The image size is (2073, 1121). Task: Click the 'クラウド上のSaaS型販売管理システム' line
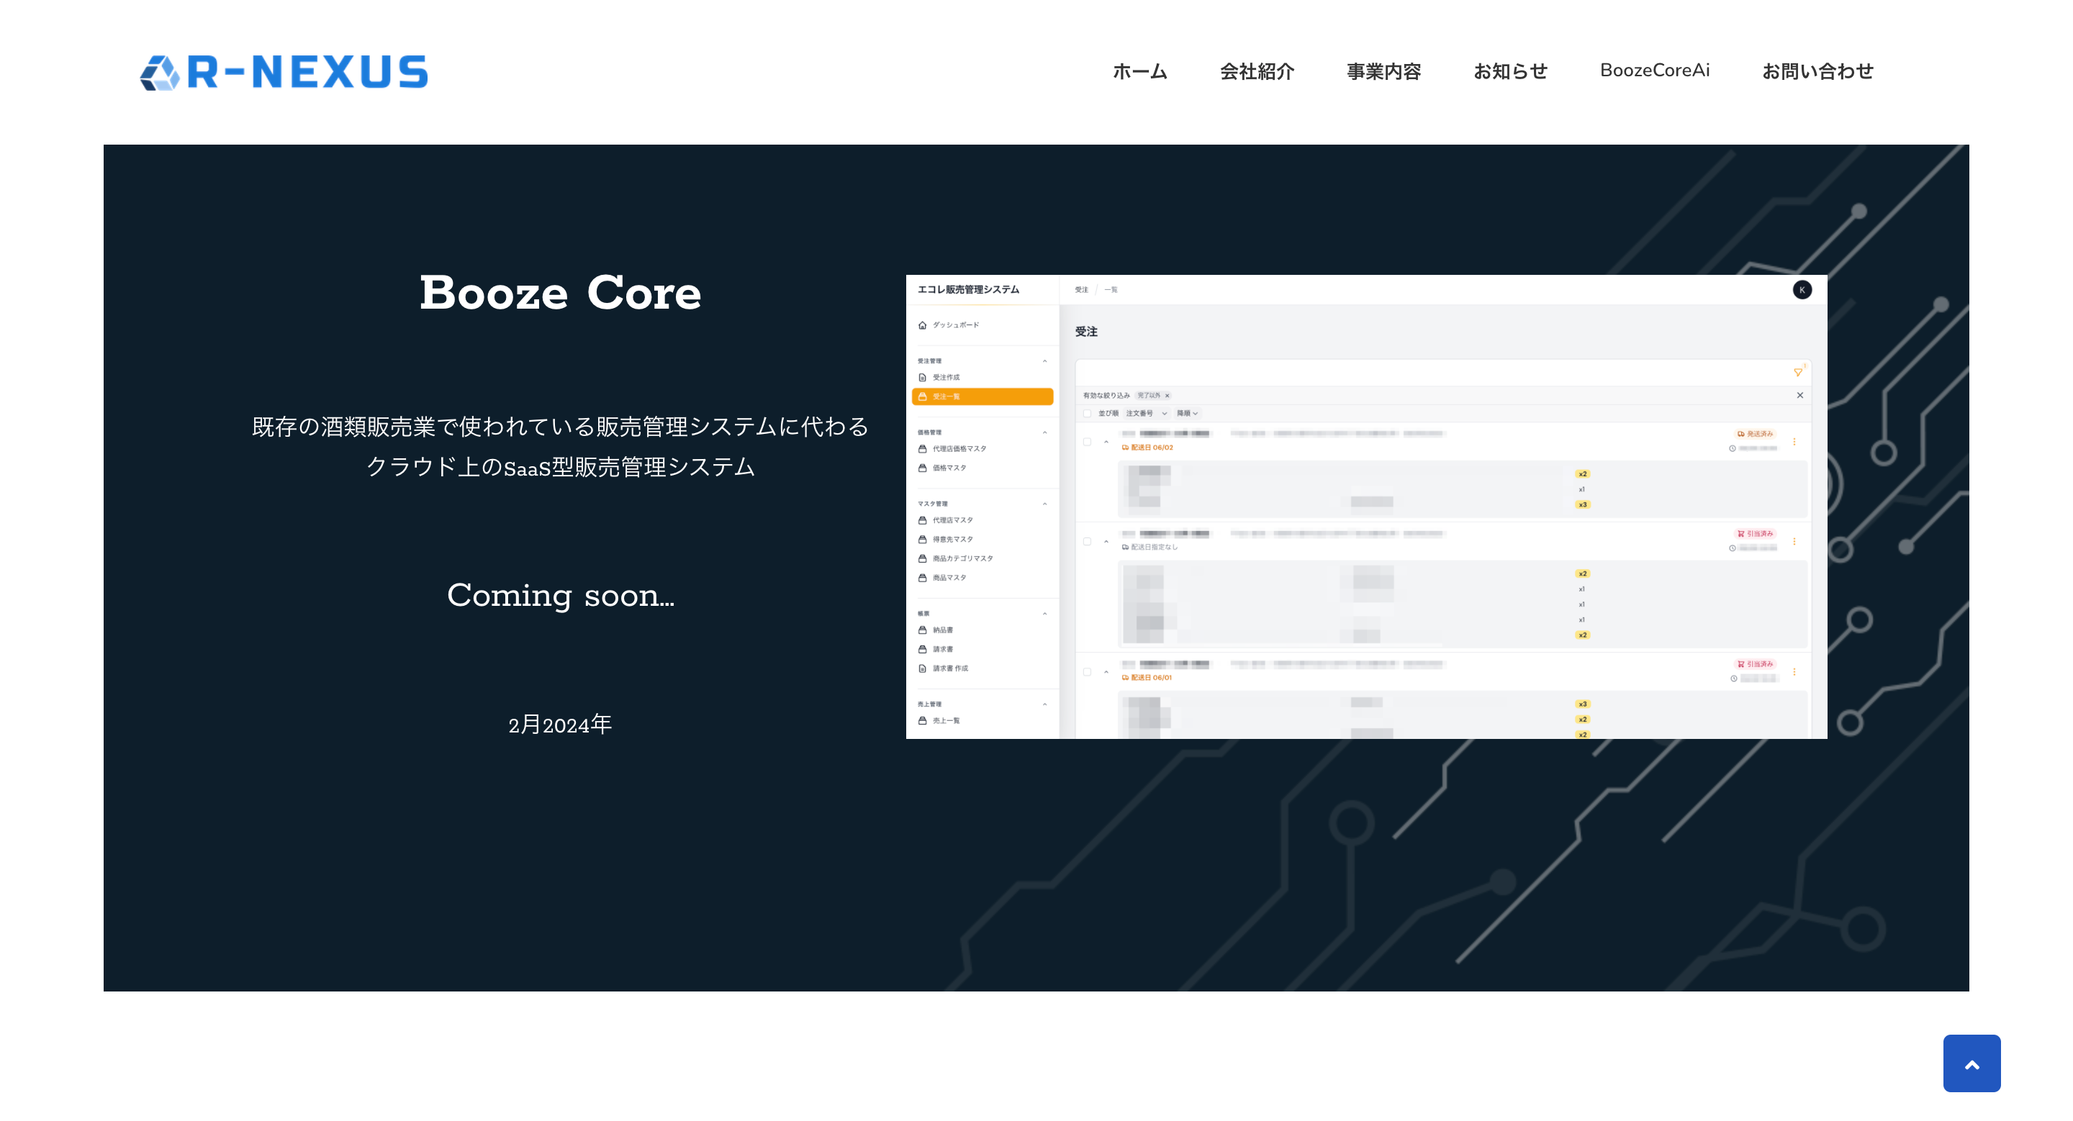[x=560, y=467]
